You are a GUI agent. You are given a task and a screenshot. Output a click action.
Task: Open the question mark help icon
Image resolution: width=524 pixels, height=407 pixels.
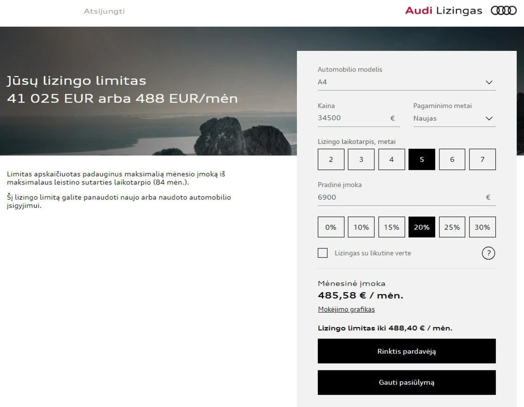coord(488,253)
